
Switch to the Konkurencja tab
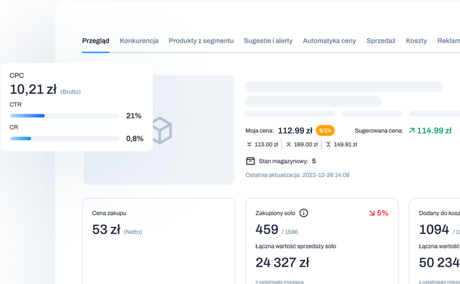coord(139,41)
